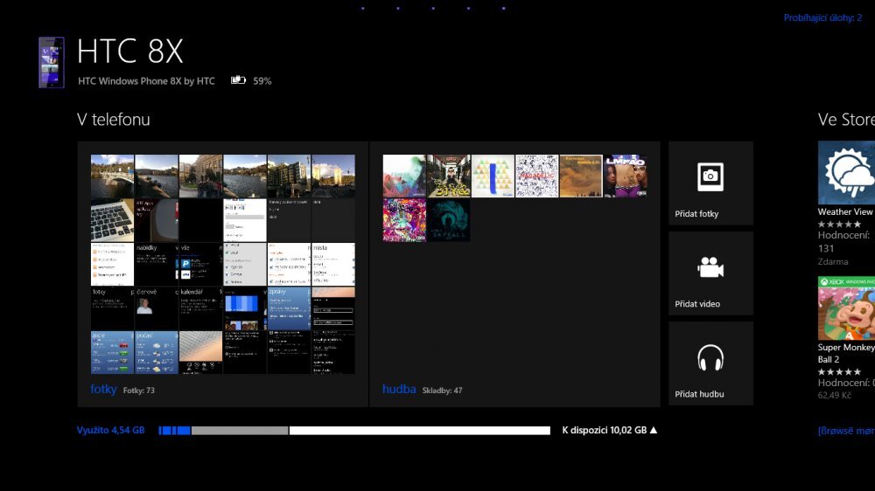Open Probíhající úlohy: 2 link

(822, 17)
